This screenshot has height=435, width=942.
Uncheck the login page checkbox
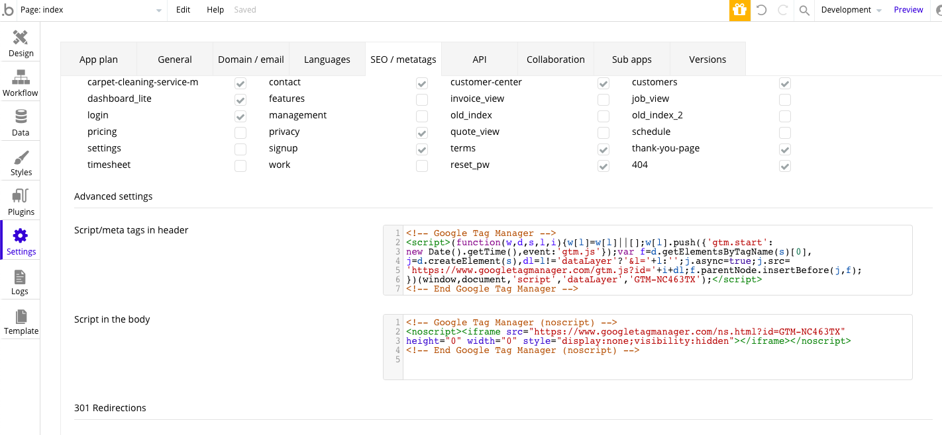240,116
